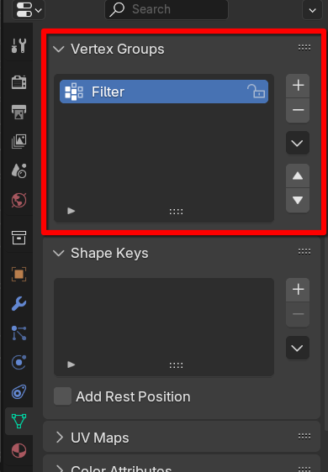Click the properties Search field

(167, 9)
